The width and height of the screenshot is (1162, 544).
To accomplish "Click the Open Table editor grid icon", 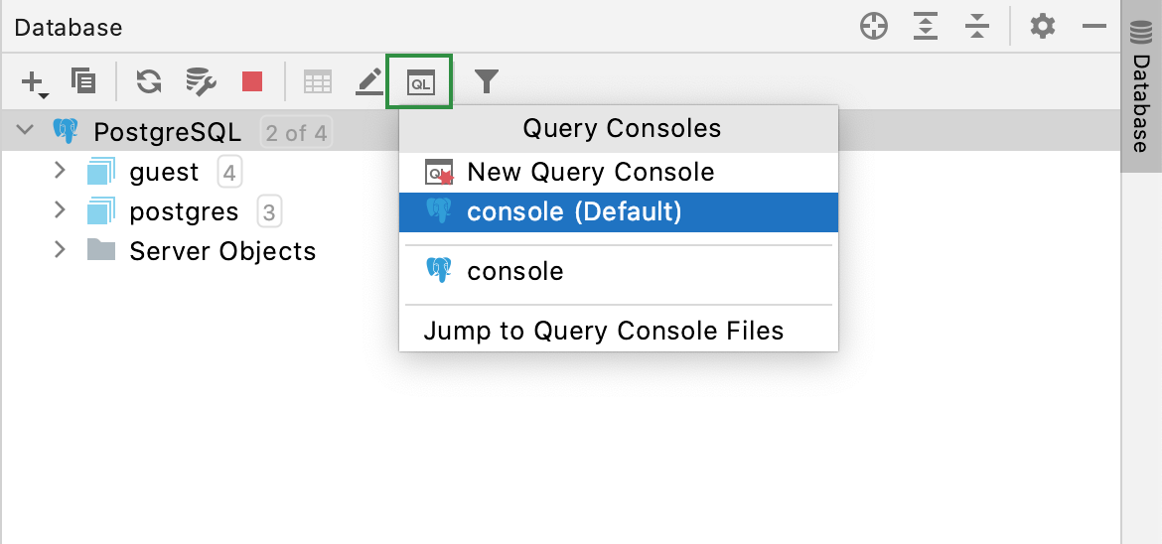I will pos(318,81).
